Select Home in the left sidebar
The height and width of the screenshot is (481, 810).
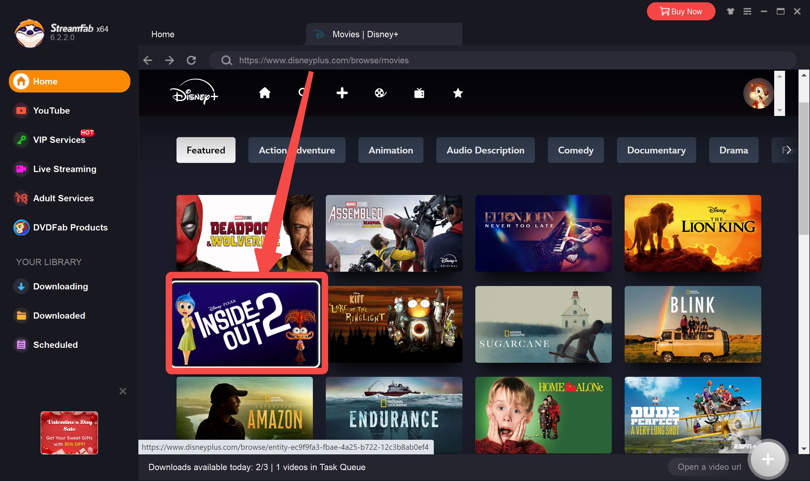69,81
